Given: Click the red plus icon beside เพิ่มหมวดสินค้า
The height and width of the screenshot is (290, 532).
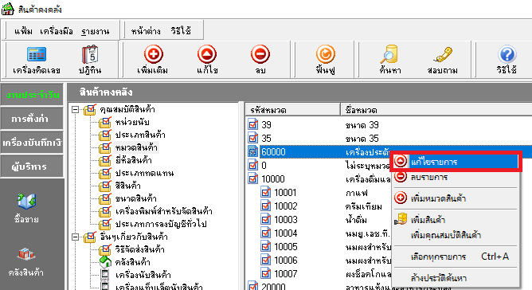Looking at the screenshot, I should pos(401,198).
